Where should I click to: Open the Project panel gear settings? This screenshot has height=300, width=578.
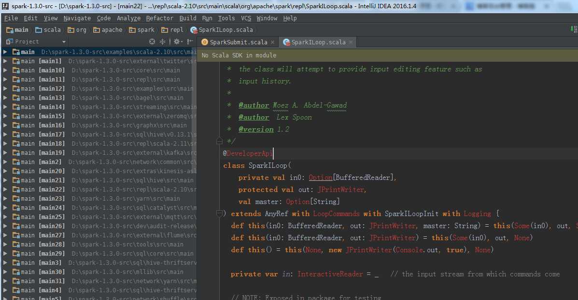[177, 41]
